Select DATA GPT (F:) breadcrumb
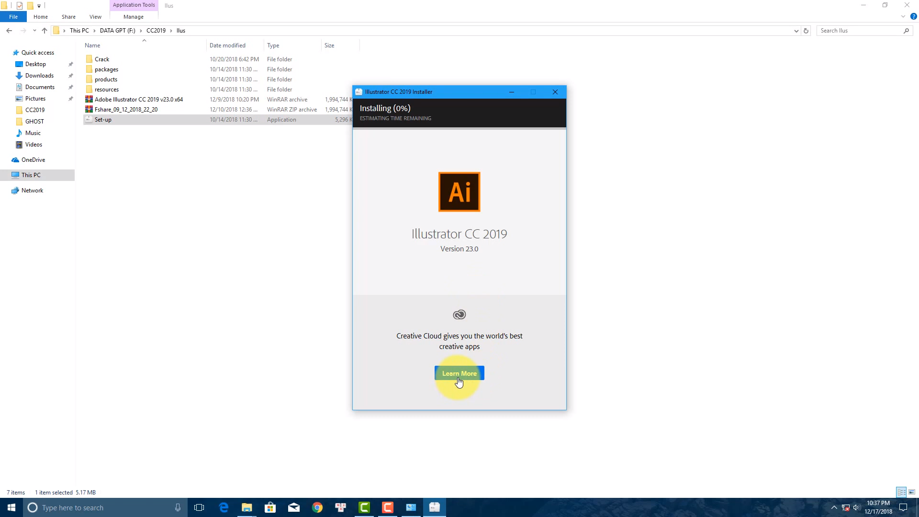Viewport: 919px width, 517px height. pos(117,31)
